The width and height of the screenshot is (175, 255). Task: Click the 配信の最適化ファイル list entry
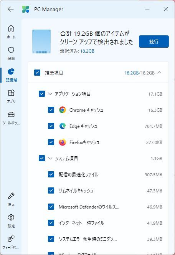point(105,174)
